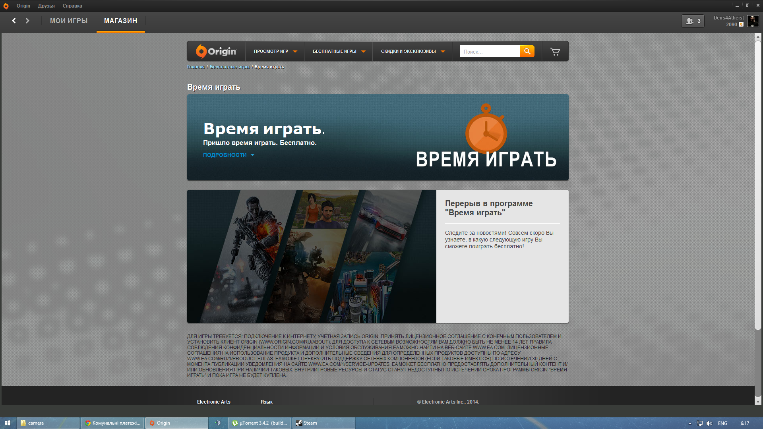Click the Язык footer link
763x429 pixels.
pos(267,402)
